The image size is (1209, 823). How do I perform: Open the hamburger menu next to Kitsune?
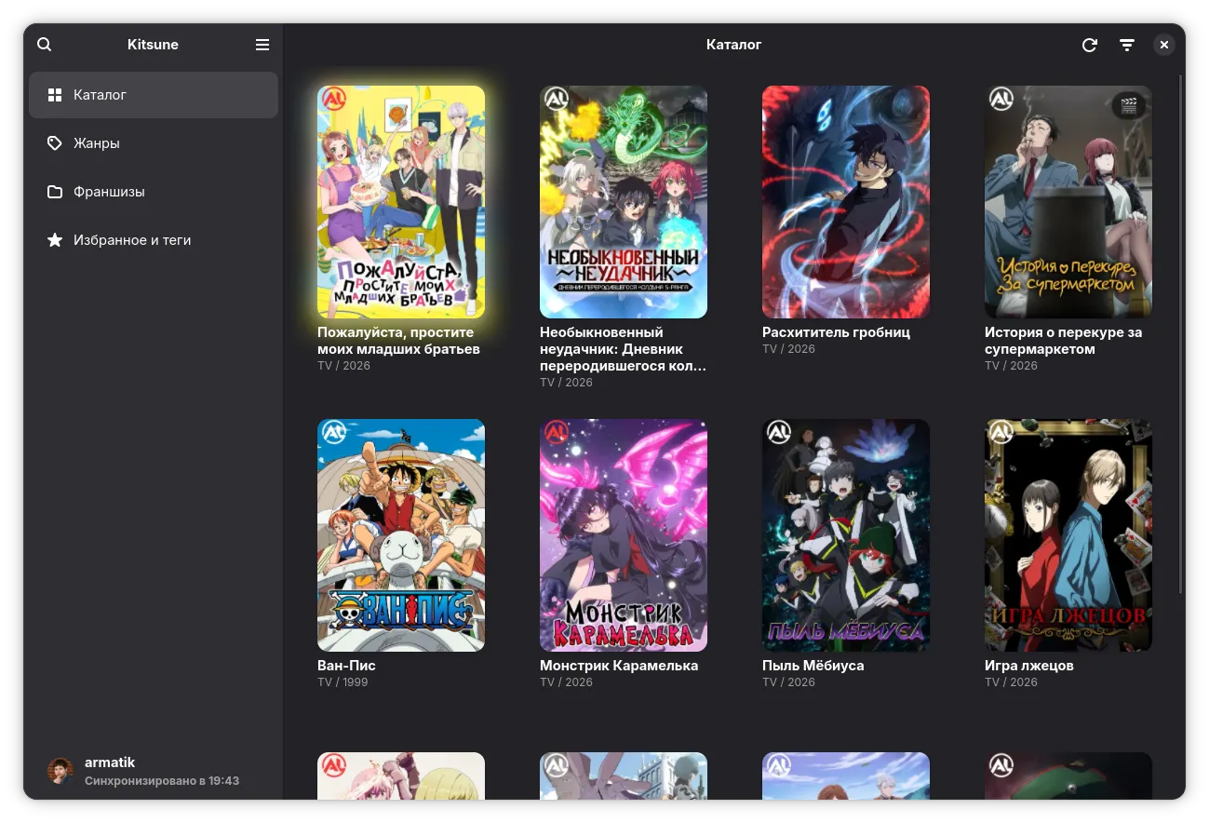click(x=262, y=45)
